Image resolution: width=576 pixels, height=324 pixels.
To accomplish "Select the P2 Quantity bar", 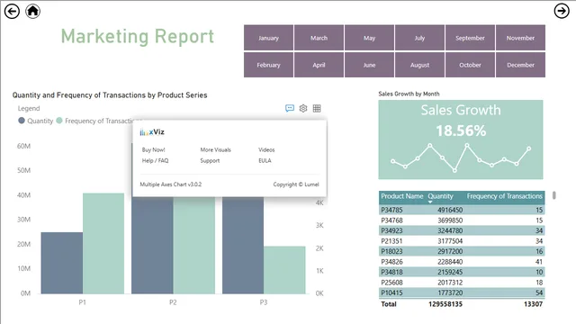I will 152,245.
